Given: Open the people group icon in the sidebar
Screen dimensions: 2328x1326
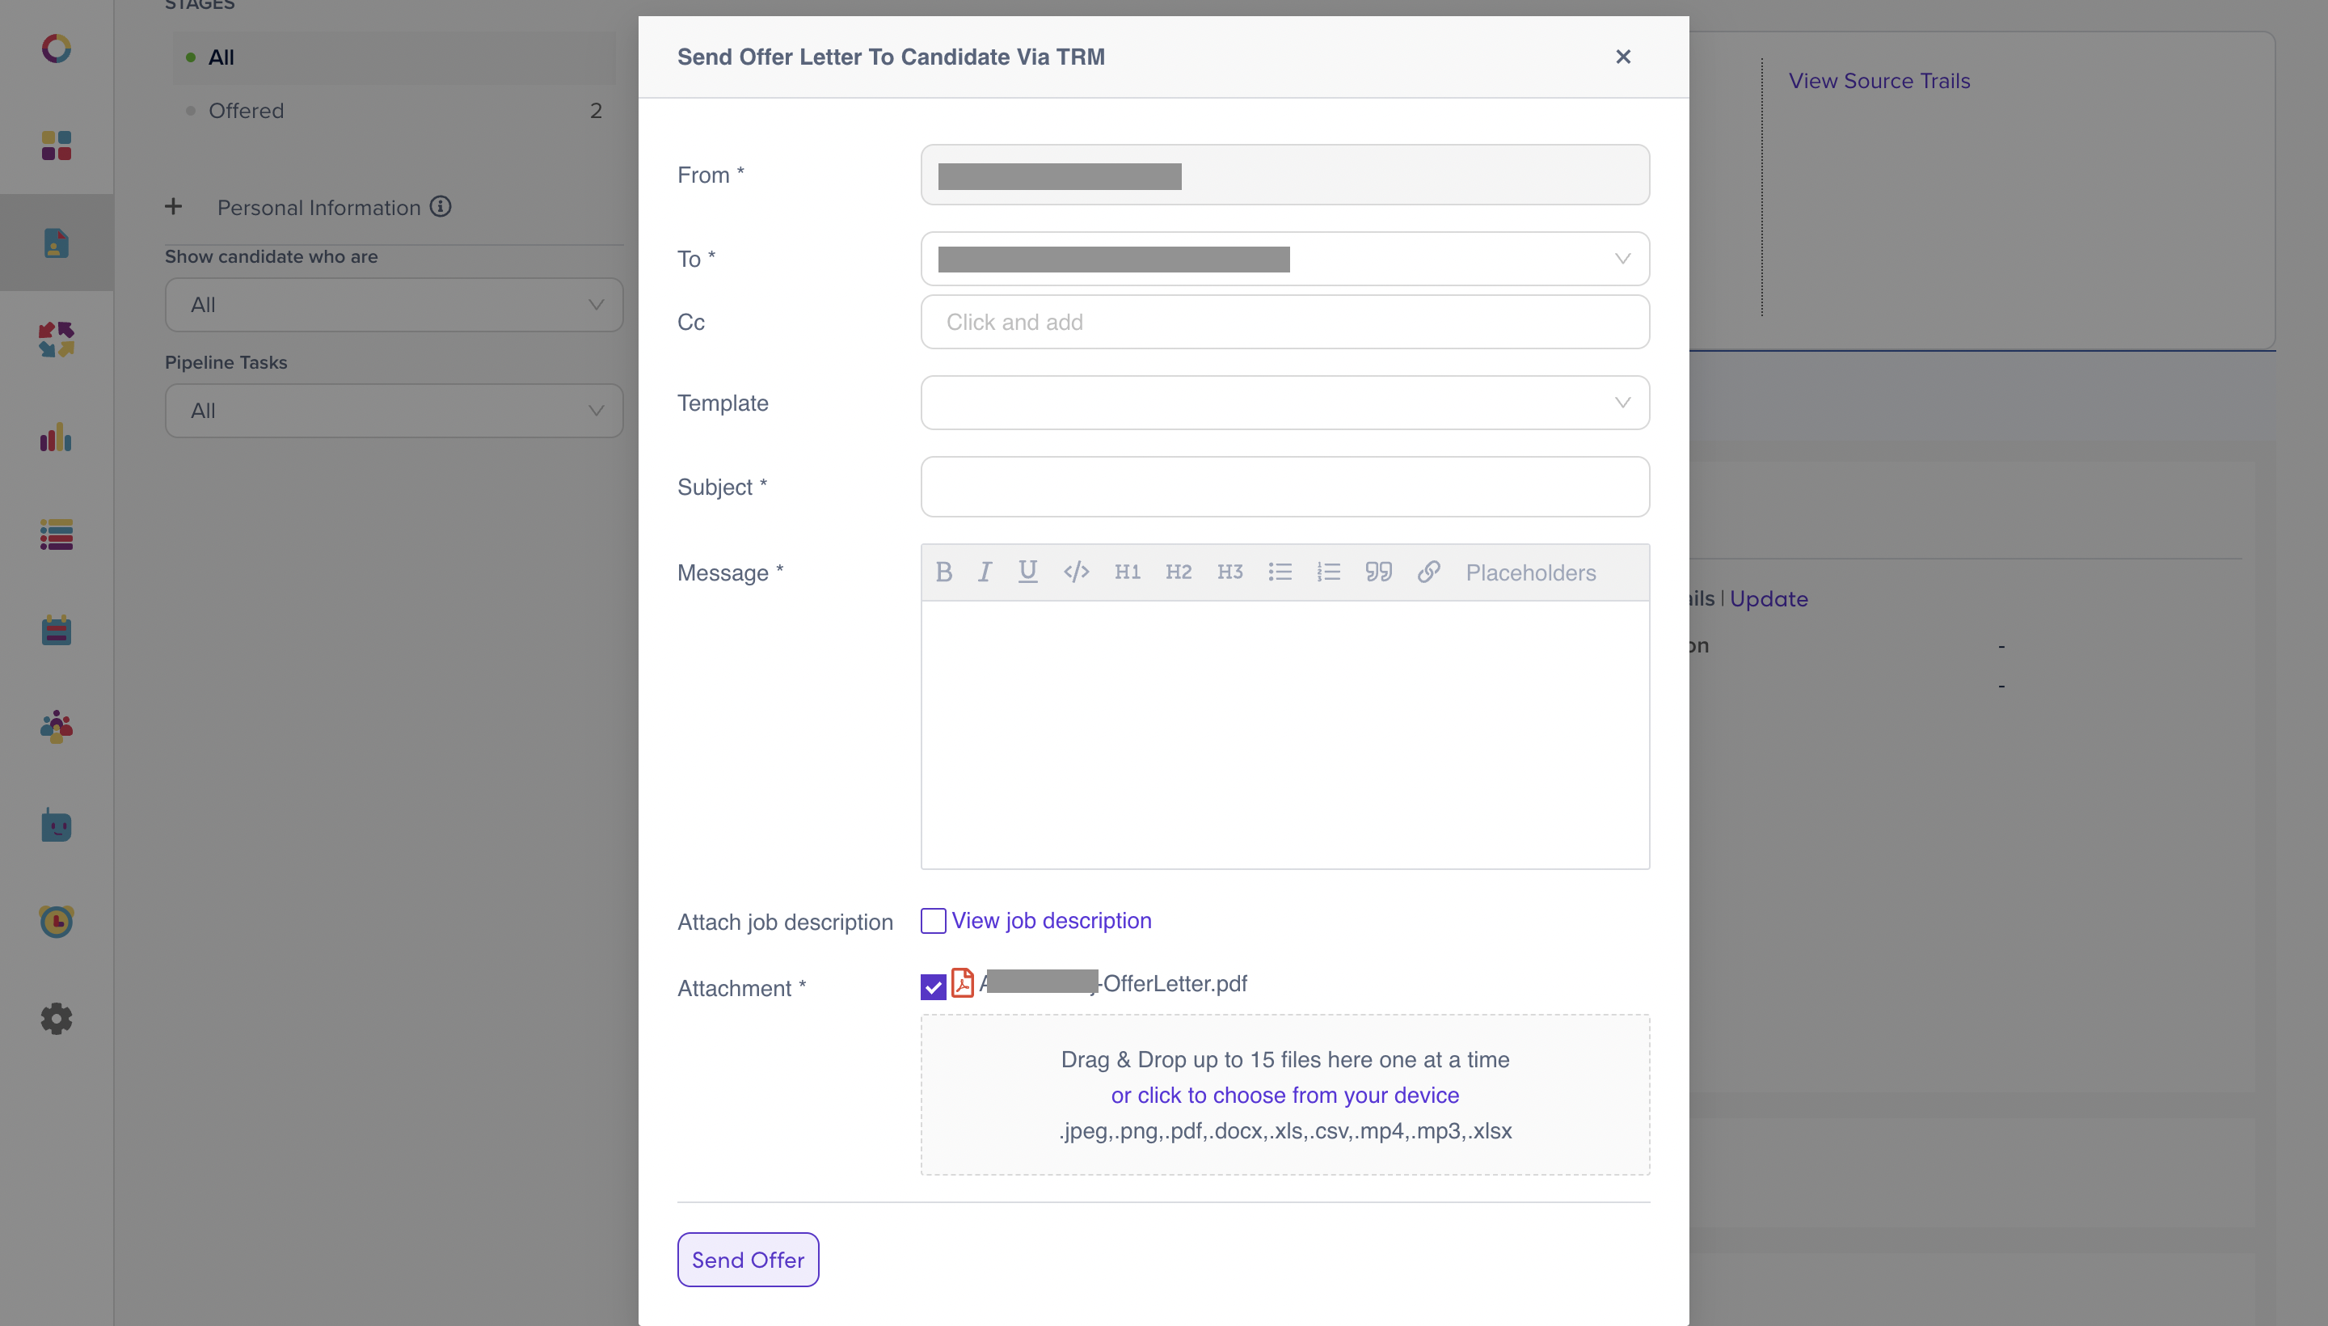Looking at the screenshot, I should click(57, 728).
